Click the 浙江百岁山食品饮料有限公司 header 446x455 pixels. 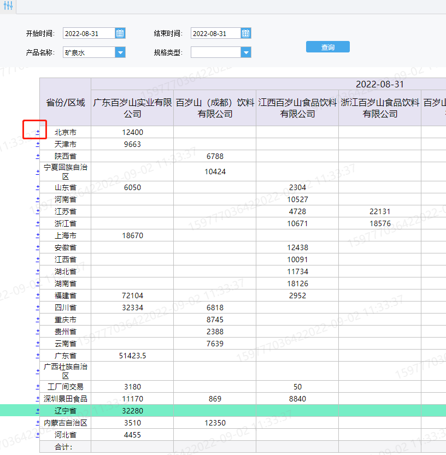[x=380, y=108]
